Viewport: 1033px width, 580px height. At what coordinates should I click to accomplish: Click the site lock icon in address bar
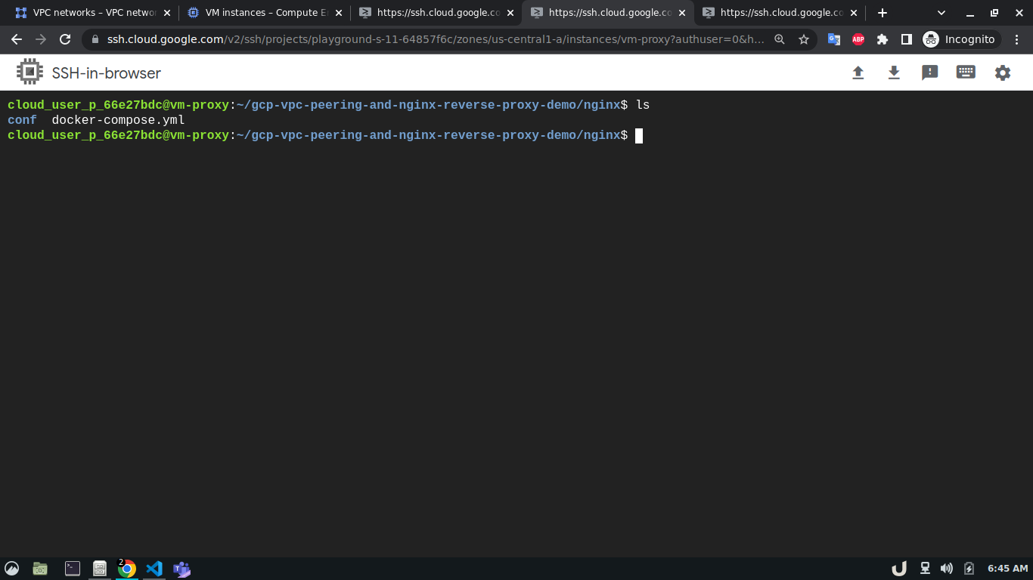click(95, 39)
